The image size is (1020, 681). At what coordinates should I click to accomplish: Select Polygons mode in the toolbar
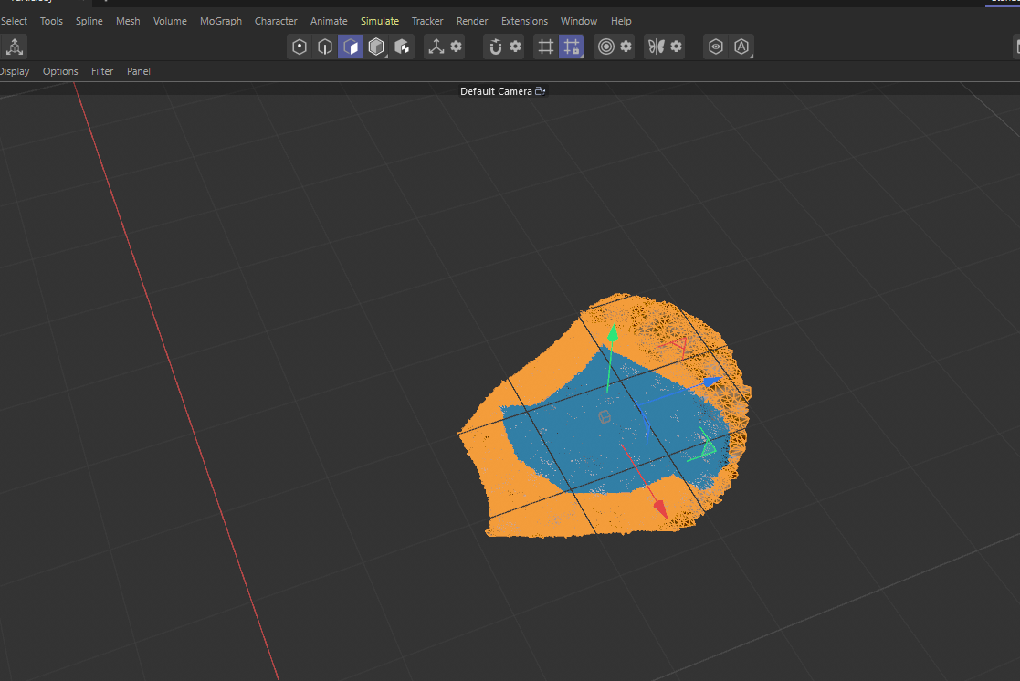point(350,47)
